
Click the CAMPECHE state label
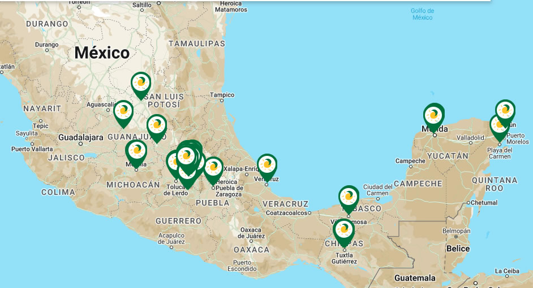pyautogui.click(x=419, y=184)
